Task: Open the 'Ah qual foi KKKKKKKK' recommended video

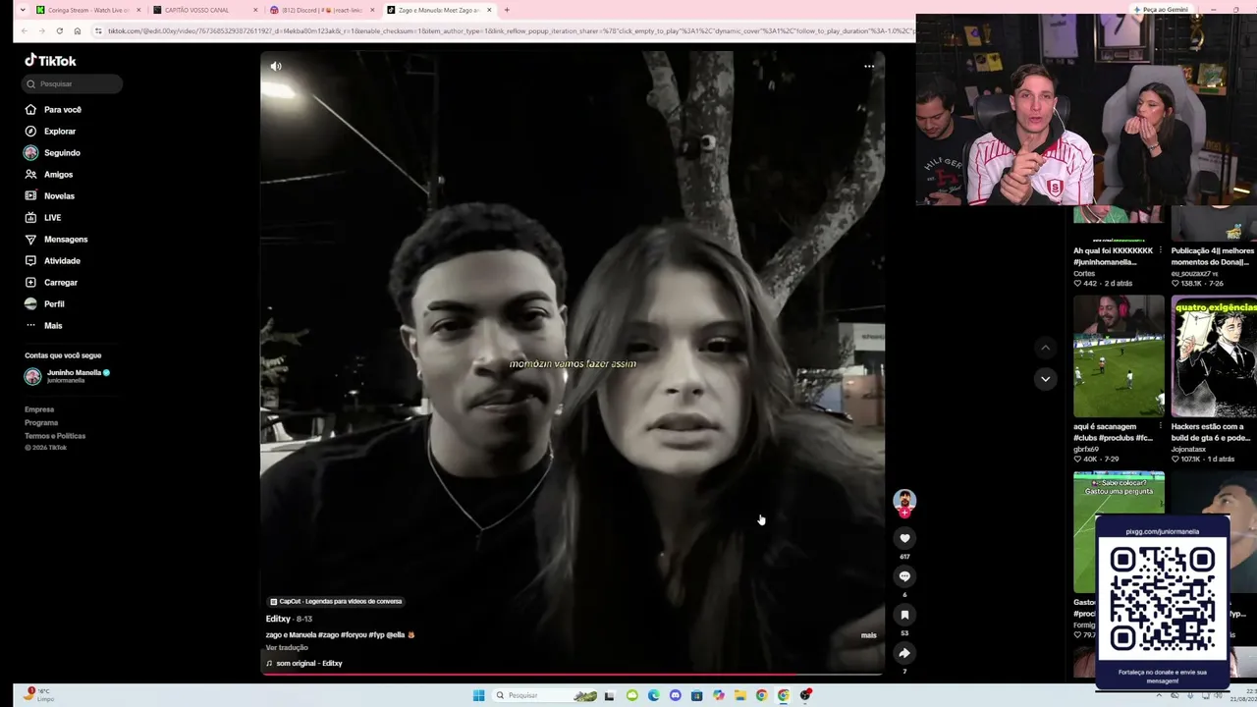Action: 1119,222
